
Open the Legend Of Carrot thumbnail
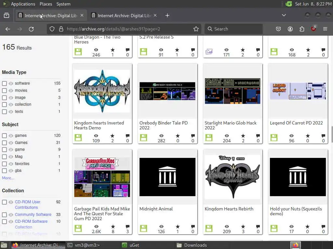tap(298, 91)
